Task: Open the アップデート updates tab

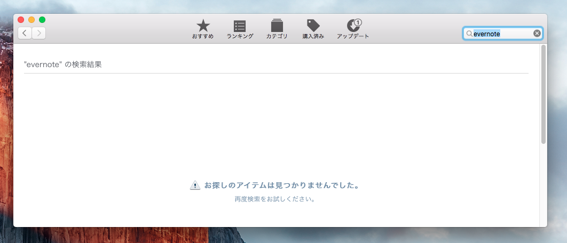Action: click(x=353, y=29)
